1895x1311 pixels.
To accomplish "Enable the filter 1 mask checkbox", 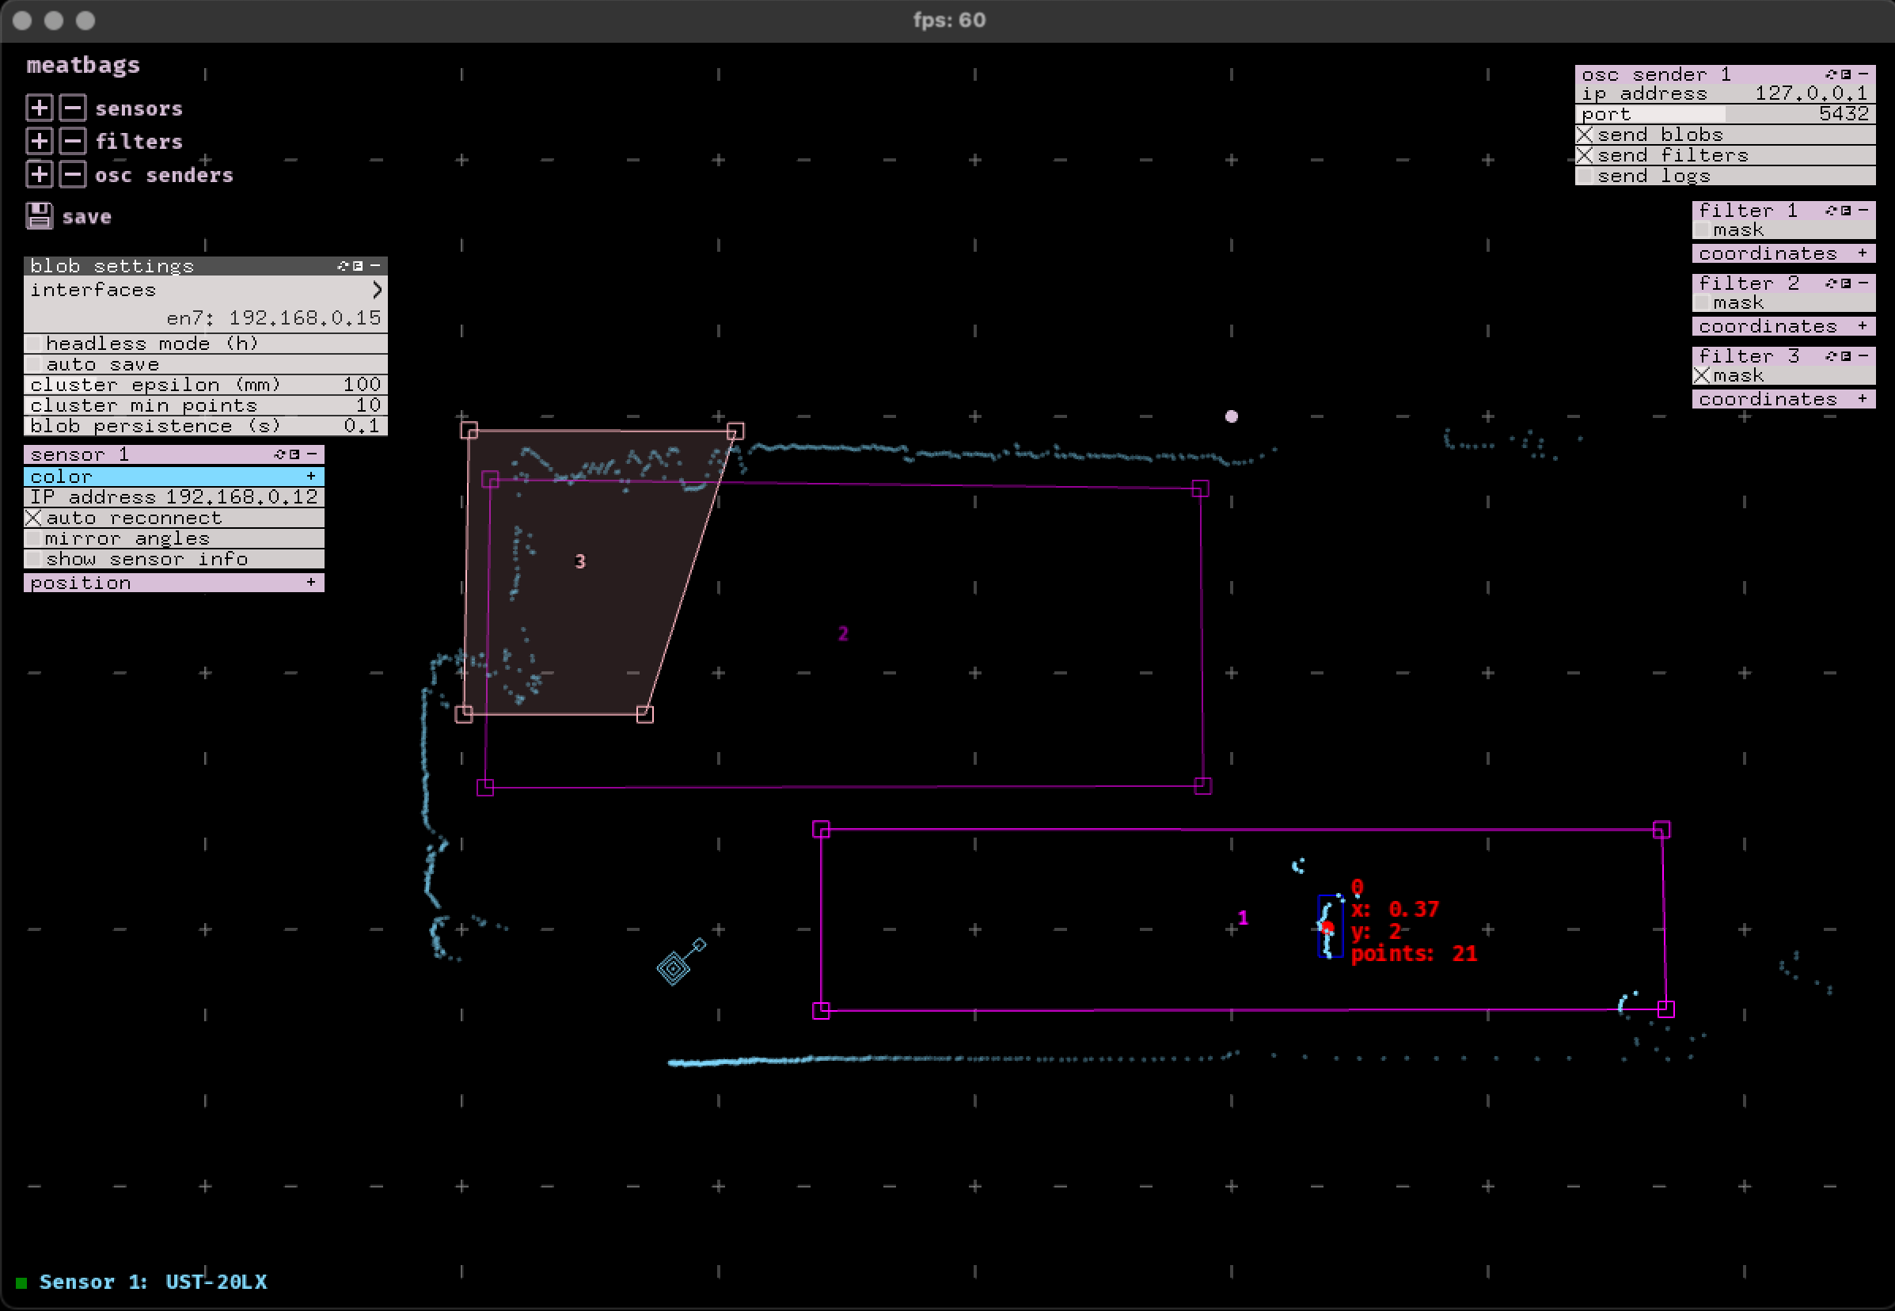I will (1702, 230).
